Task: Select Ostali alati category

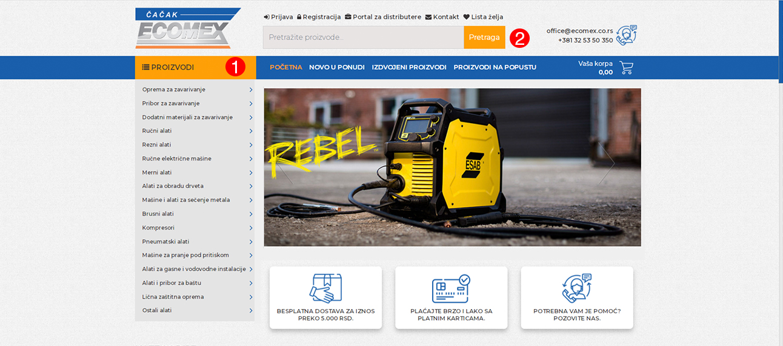Action: click(x=195, y=310)
